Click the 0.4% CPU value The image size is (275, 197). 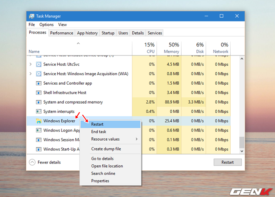coord(150,111)
